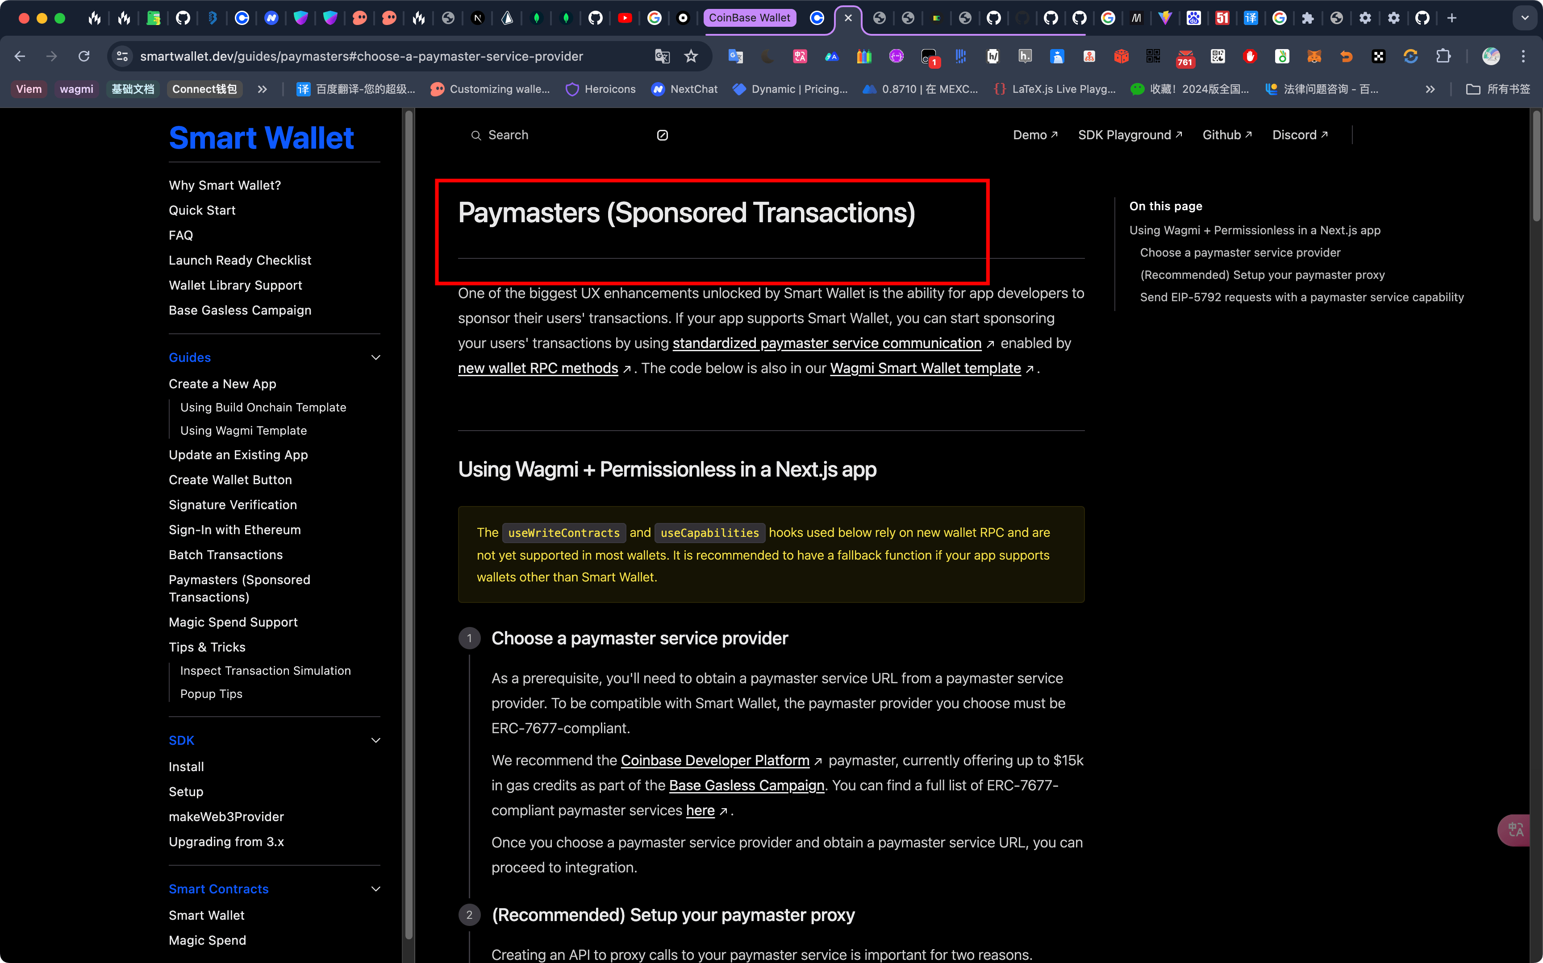Open the blue bird extension icon

[x=1057, y=57]
